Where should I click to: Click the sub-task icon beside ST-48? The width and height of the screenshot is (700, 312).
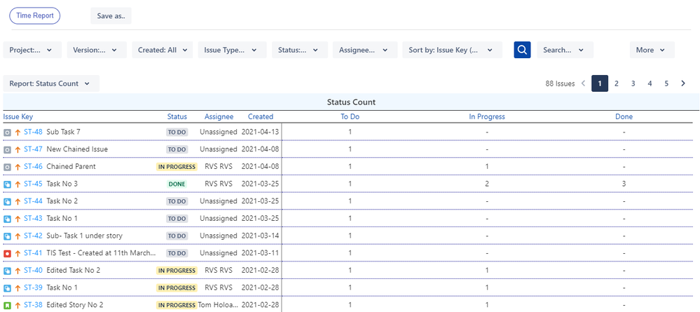7,132
